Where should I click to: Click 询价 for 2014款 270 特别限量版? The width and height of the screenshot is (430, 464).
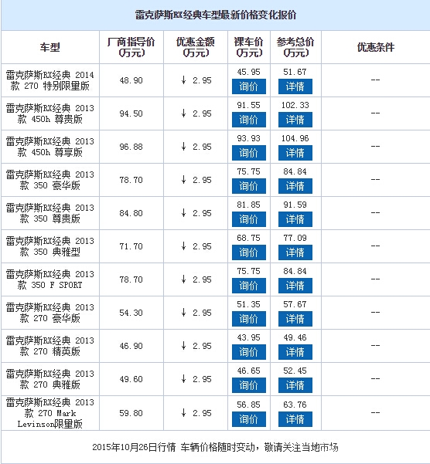248,86
